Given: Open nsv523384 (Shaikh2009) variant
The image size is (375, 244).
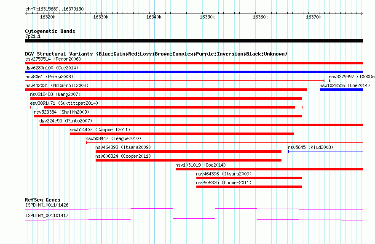Looking at the screenshot, I should (62, 112).
